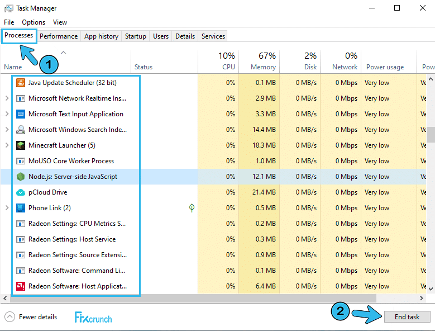
Task: Switch to the Performance tab
Action: point(59,36)
